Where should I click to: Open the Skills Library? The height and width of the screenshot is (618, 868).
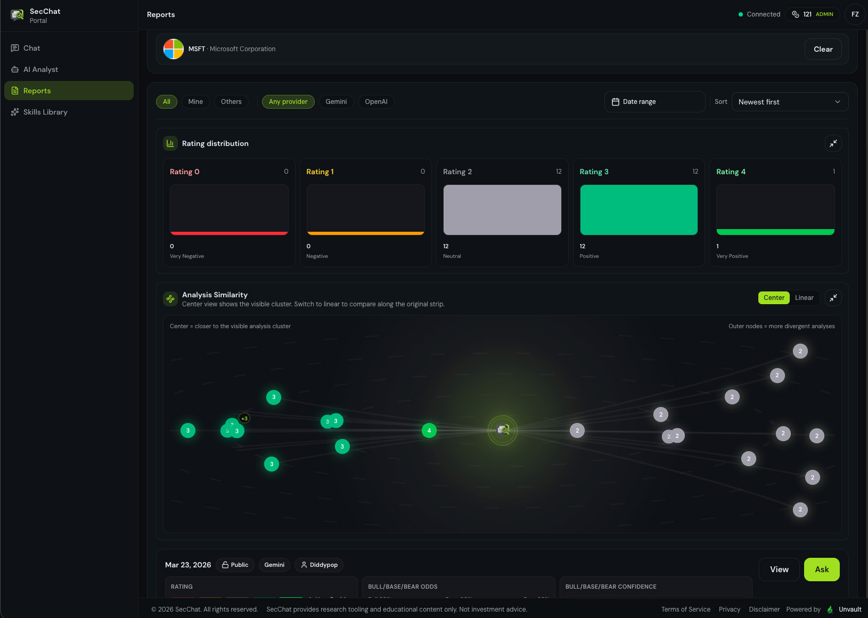[x=45, y=112]
